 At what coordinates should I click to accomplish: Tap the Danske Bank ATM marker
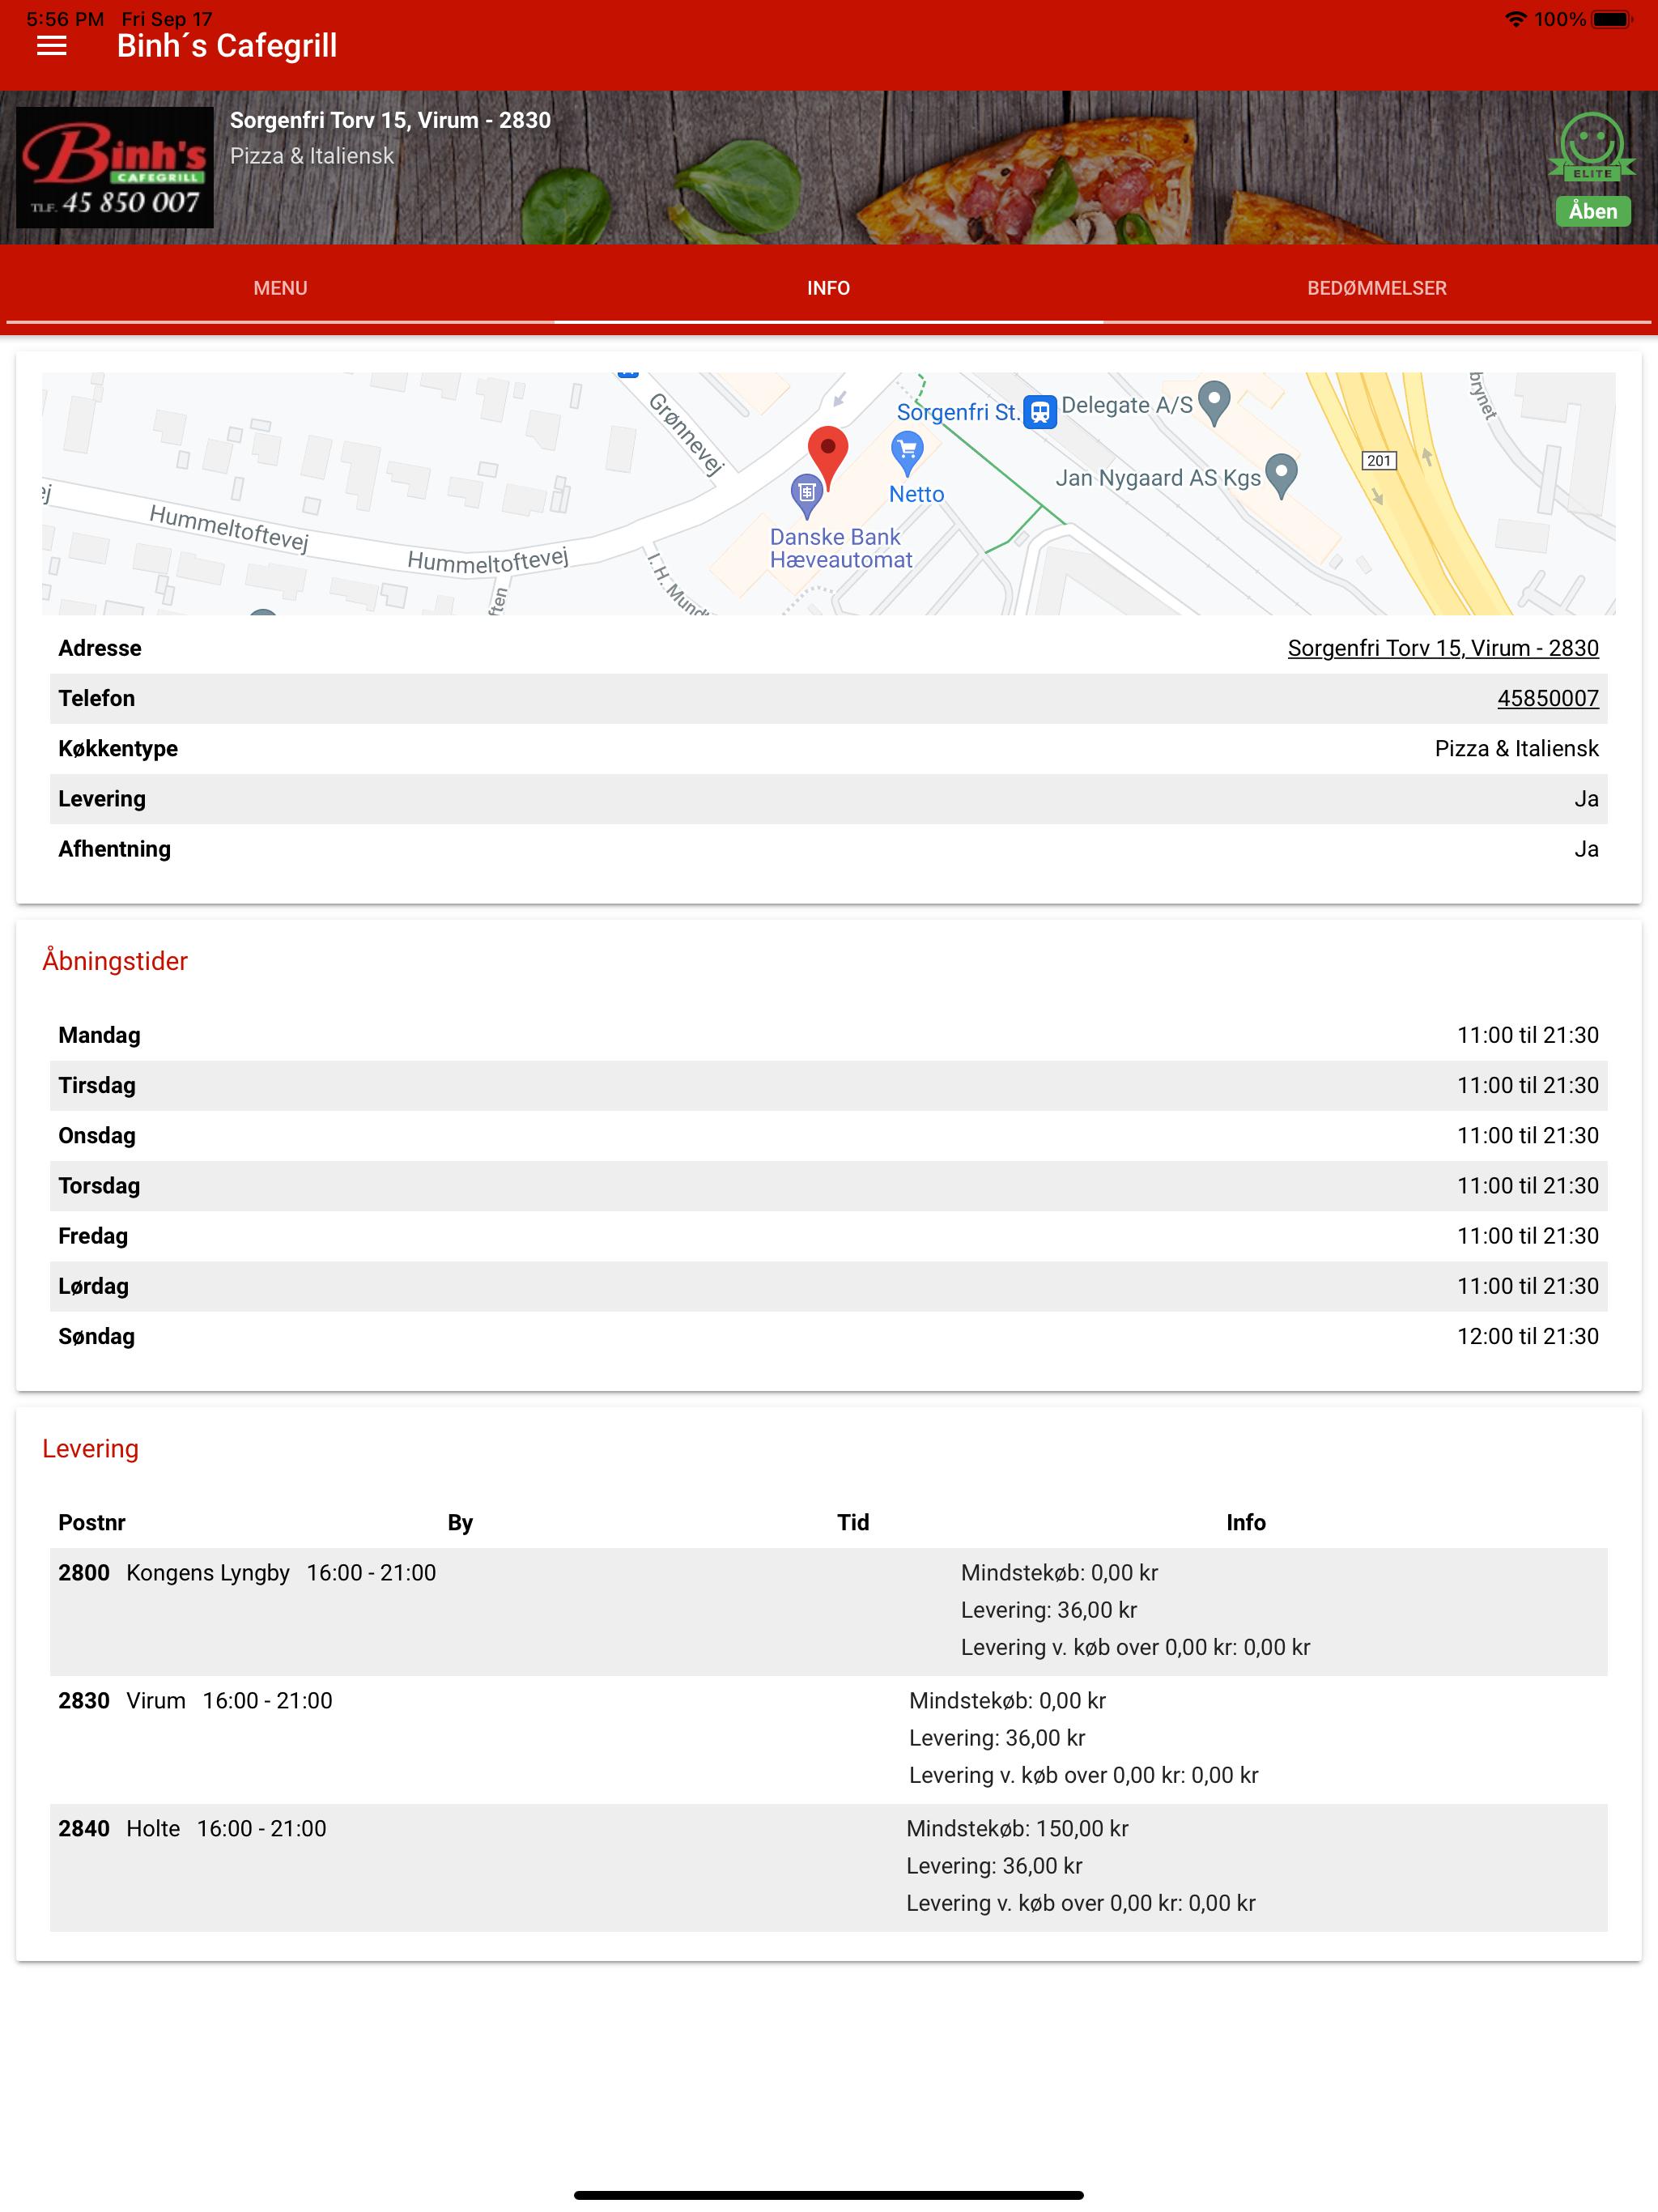point(806,497)
